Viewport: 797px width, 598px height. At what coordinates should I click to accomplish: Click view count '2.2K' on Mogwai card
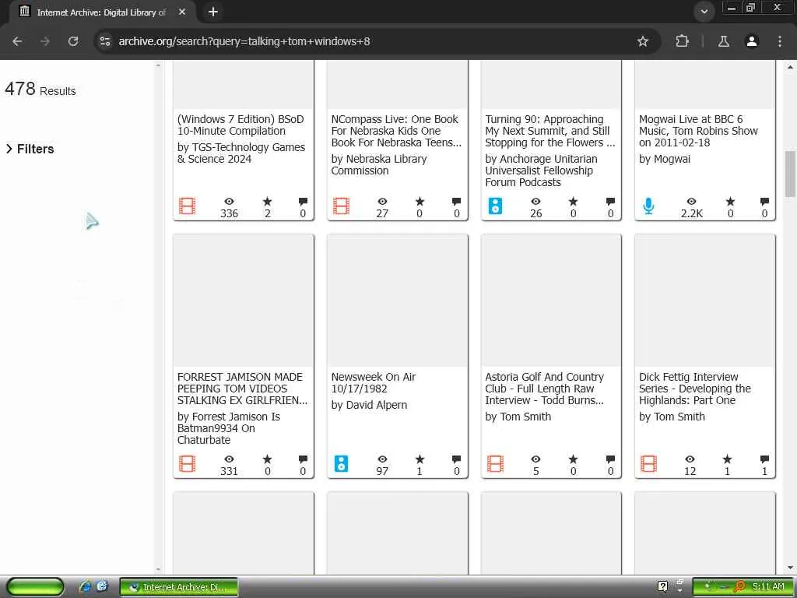click(691, 213)
